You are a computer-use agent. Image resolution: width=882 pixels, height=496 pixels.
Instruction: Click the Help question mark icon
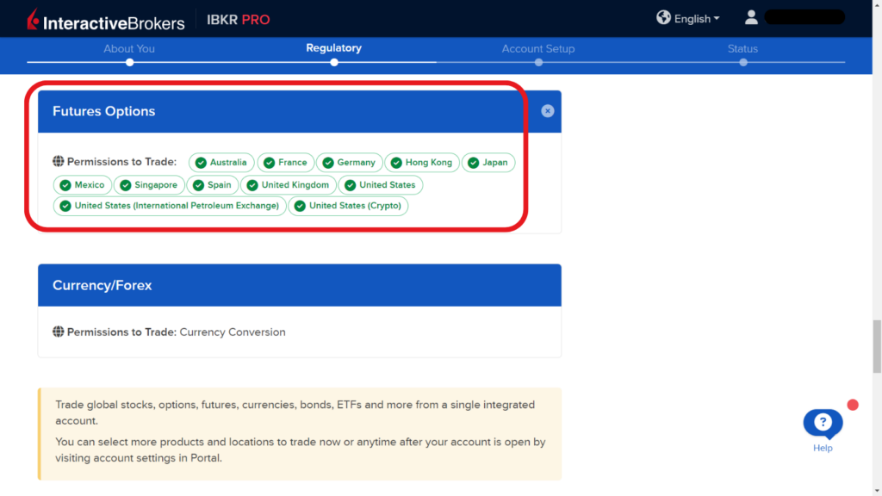[x=822, y=422]
